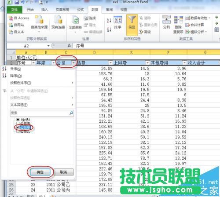Switch to the 插入 (Insert) tab
This screenshot has height=197, width=220.
pos(44,10)
